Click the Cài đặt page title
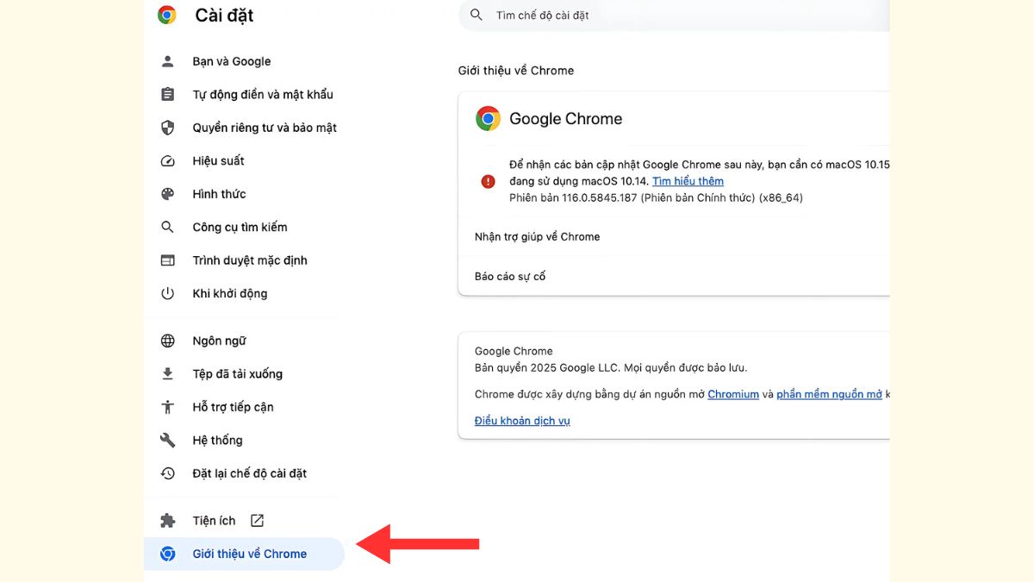1034x582 pixels. 224,16
